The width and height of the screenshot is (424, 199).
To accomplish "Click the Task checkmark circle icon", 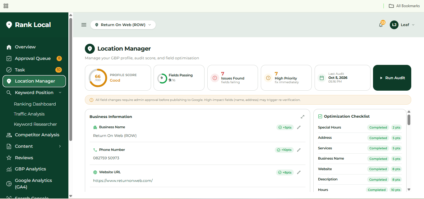I will pos(9,70).
